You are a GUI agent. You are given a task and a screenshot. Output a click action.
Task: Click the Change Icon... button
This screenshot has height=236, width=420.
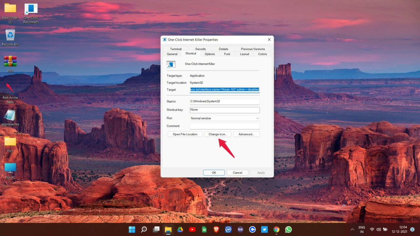click(x=218, y=134)
